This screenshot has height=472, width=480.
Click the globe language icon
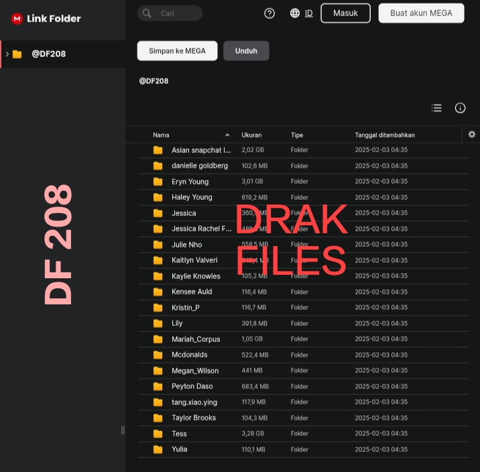(295, 13)
